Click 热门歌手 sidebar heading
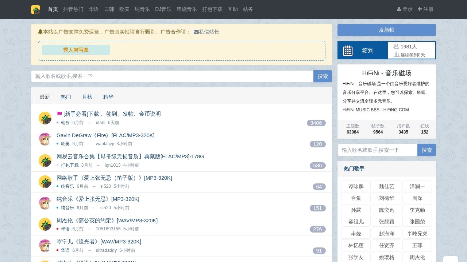Viewport: 467px width, 262px height. [x=354, y=168]
